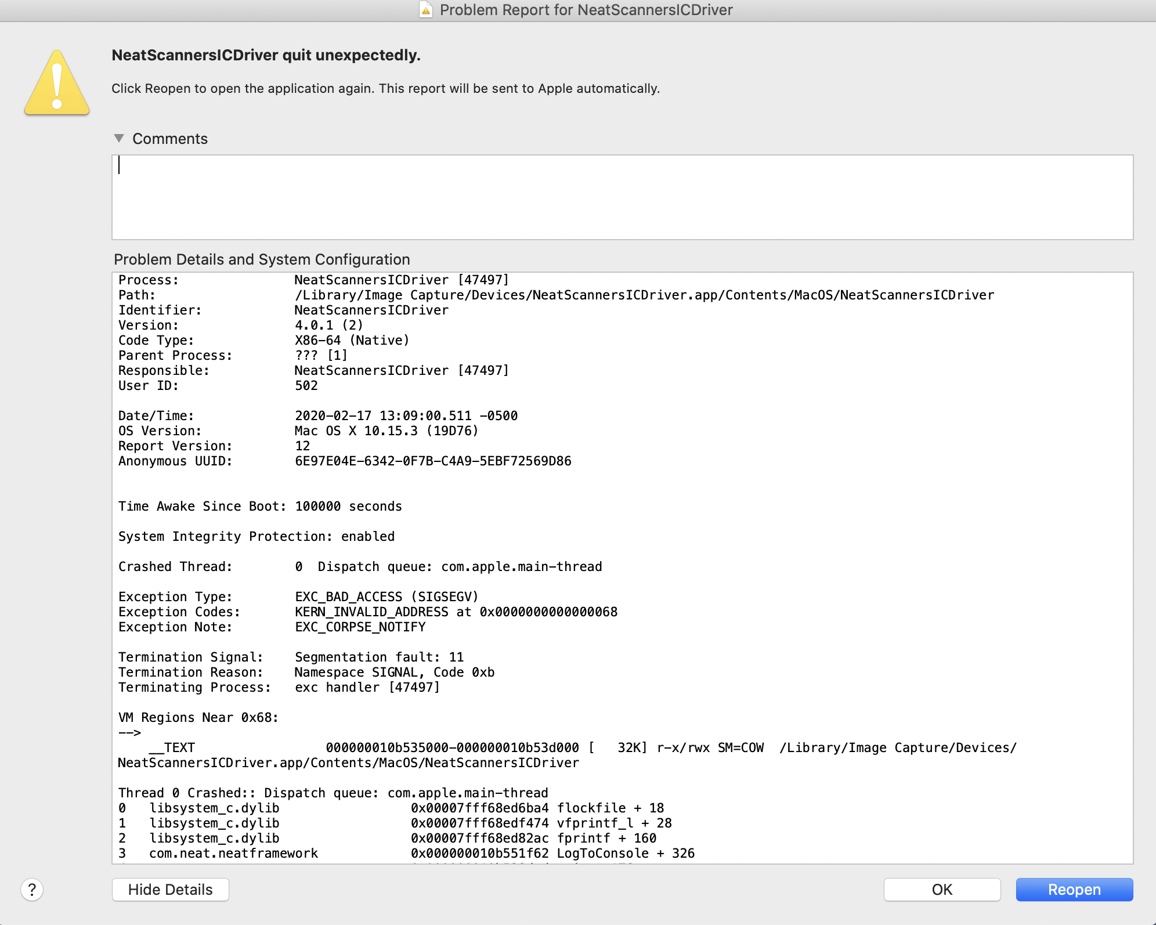
Task: Collapse the Comments disclosure triangle
Action: (x=119, y=138)
